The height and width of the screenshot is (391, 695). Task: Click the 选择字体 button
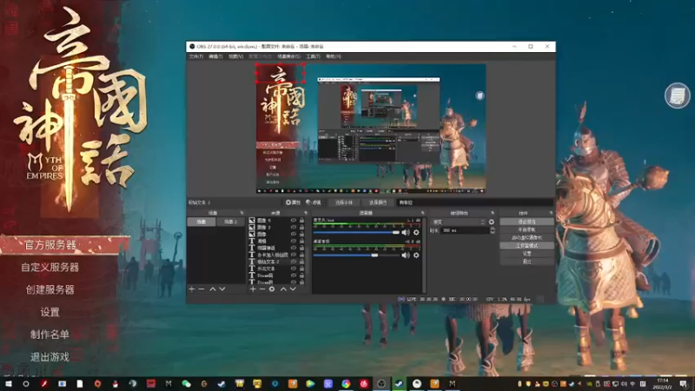pos(344,202)
